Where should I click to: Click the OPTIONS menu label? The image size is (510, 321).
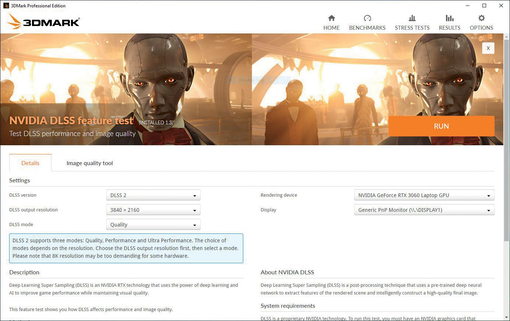481,28
